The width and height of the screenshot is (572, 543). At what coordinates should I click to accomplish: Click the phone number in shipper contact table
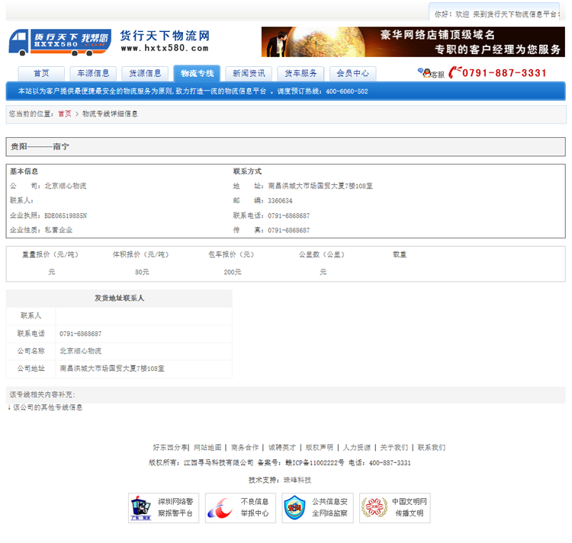pyautogui.click(x=81, y=334)
